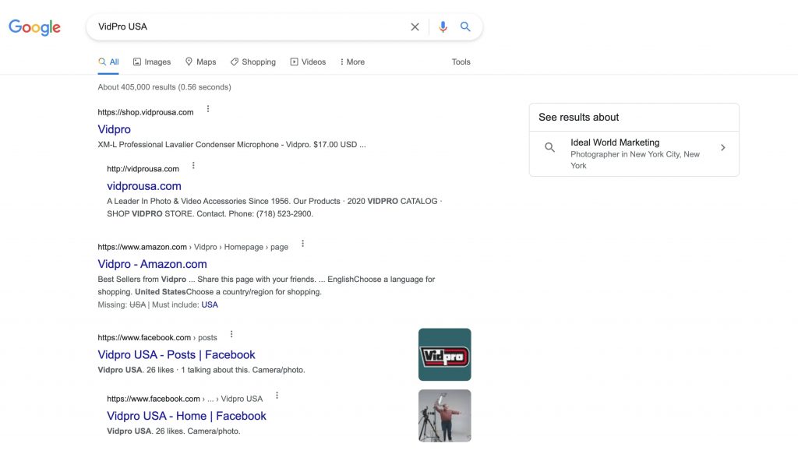Click Photographer in New York City description
The height and width of the screenshot is (461, 798).
coord(635,160)
